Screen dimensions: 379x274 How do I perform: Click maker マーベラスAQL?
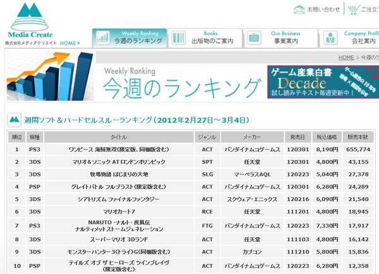coord(252,174)
